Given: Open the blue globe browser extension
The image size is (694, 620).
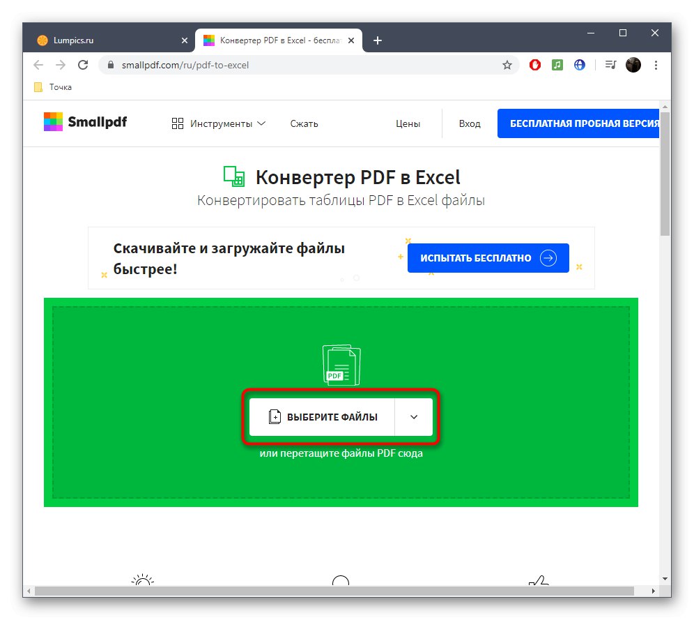Looking at the screenshot, I should [580, 65].
